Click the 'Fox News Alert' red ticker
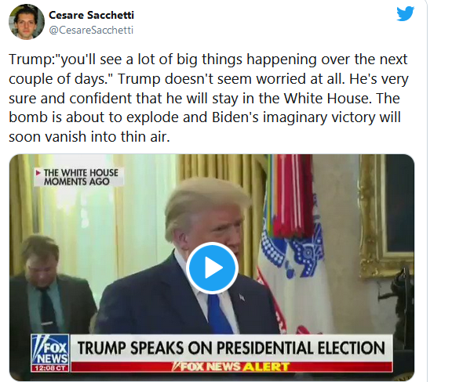This screenshot has width=452, height=382. point(231,366)
